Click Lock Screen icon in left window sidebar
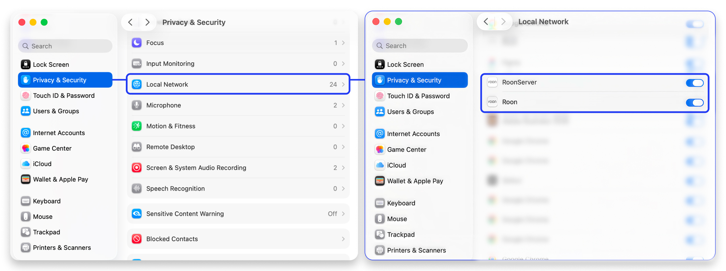The height and width of the screenshot is (271, 726). click(x=26, y=64)
